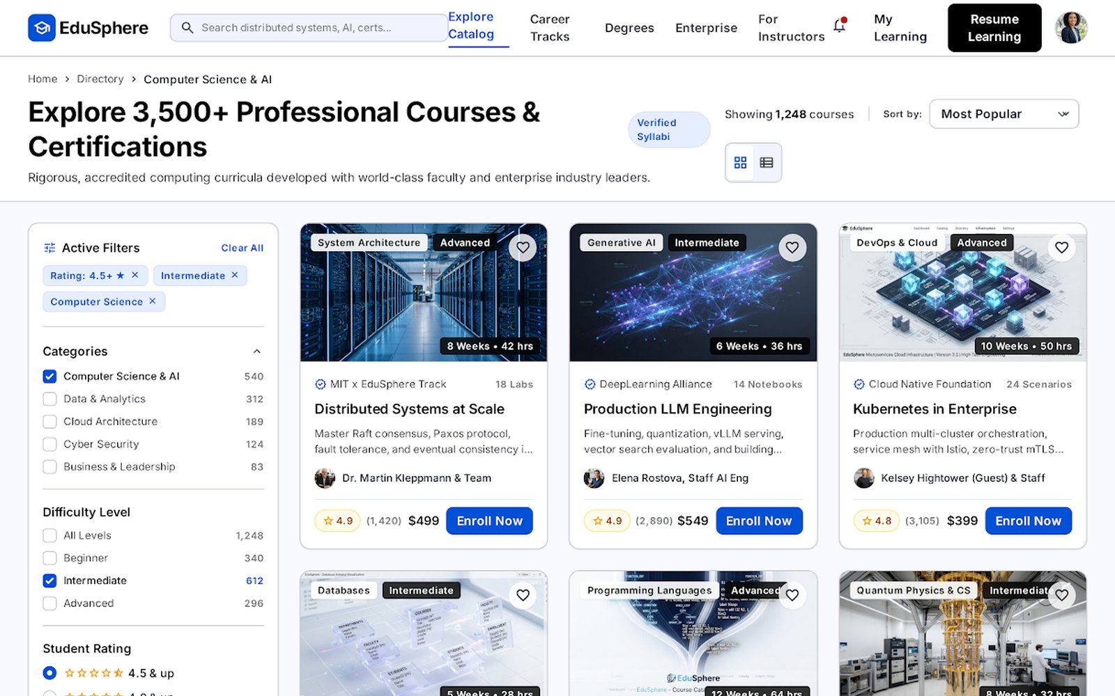Favorite the Databases course card
Image resolution: width=1115 pixels, height=696 pixels.
tap(523, 595)
